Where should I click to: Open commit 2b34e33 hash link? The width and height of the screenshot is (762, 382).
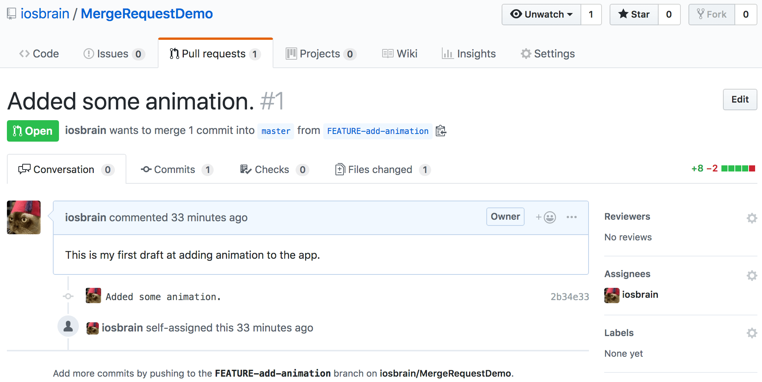[569, 297]
